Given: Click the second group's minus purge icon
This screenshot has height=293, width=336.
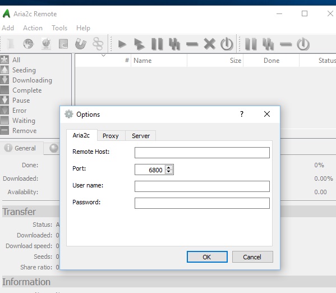Looking at the screenshot, I should (286, 44).
